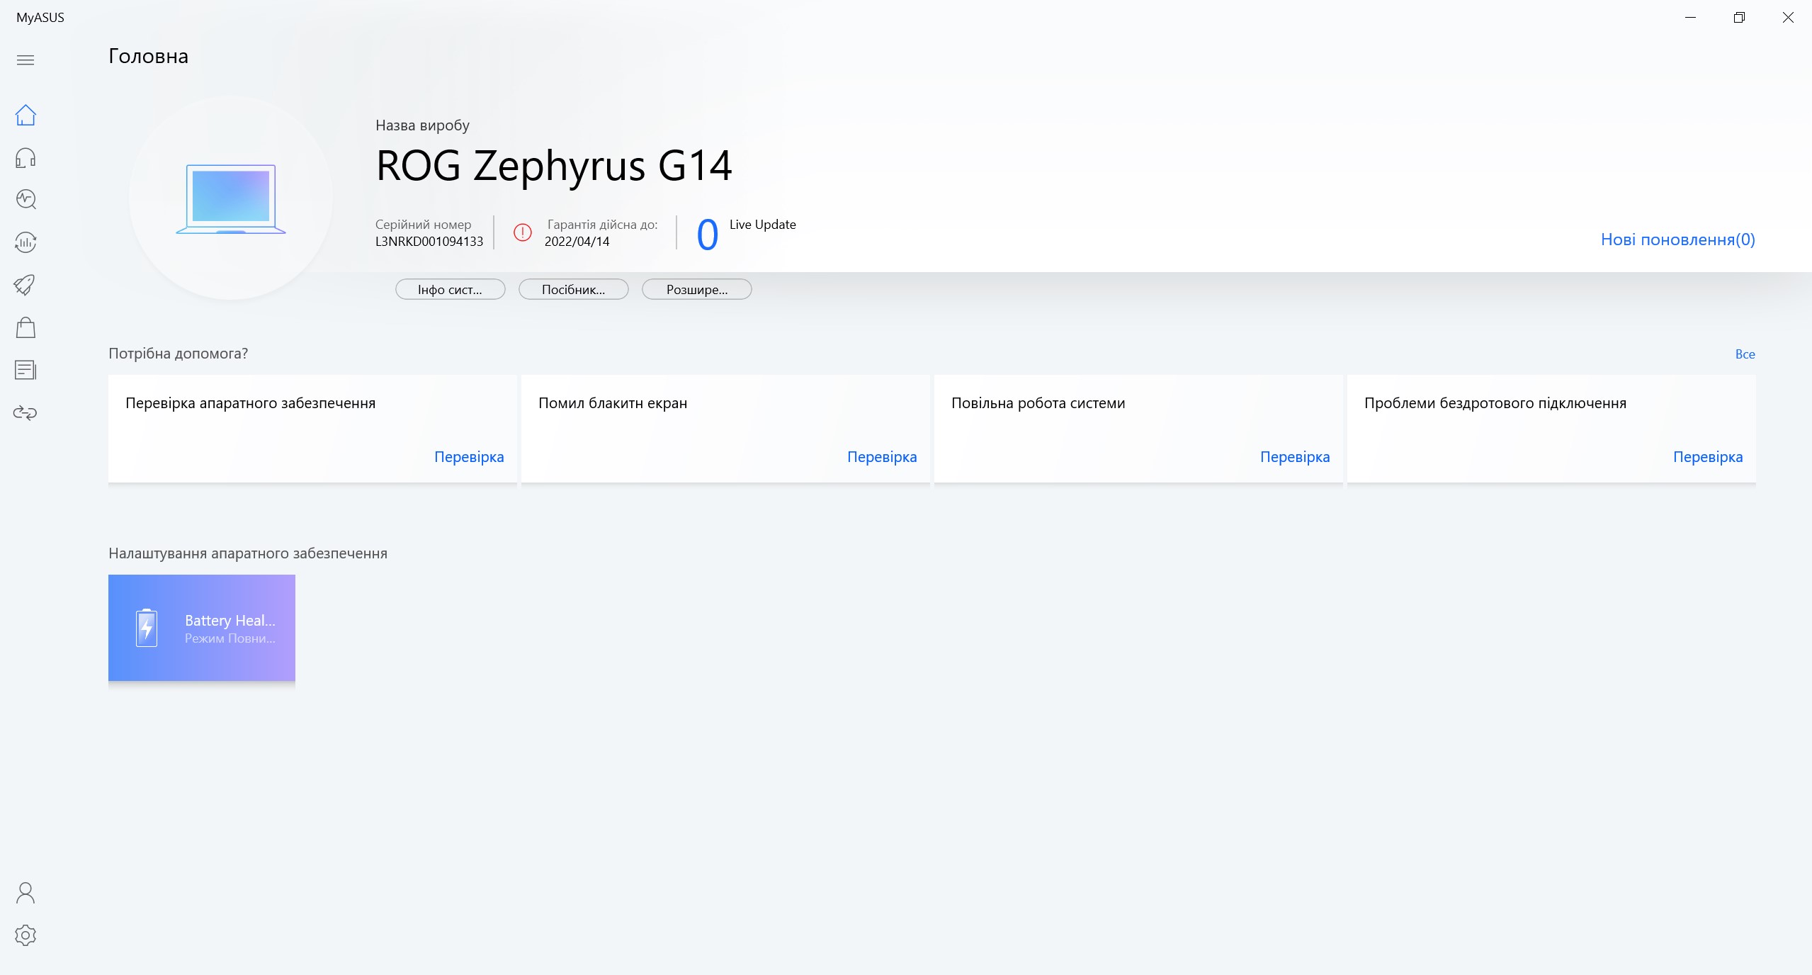
Task: Click the Перевірка апаратного забезпечення card title
Action: pos(250,403)
